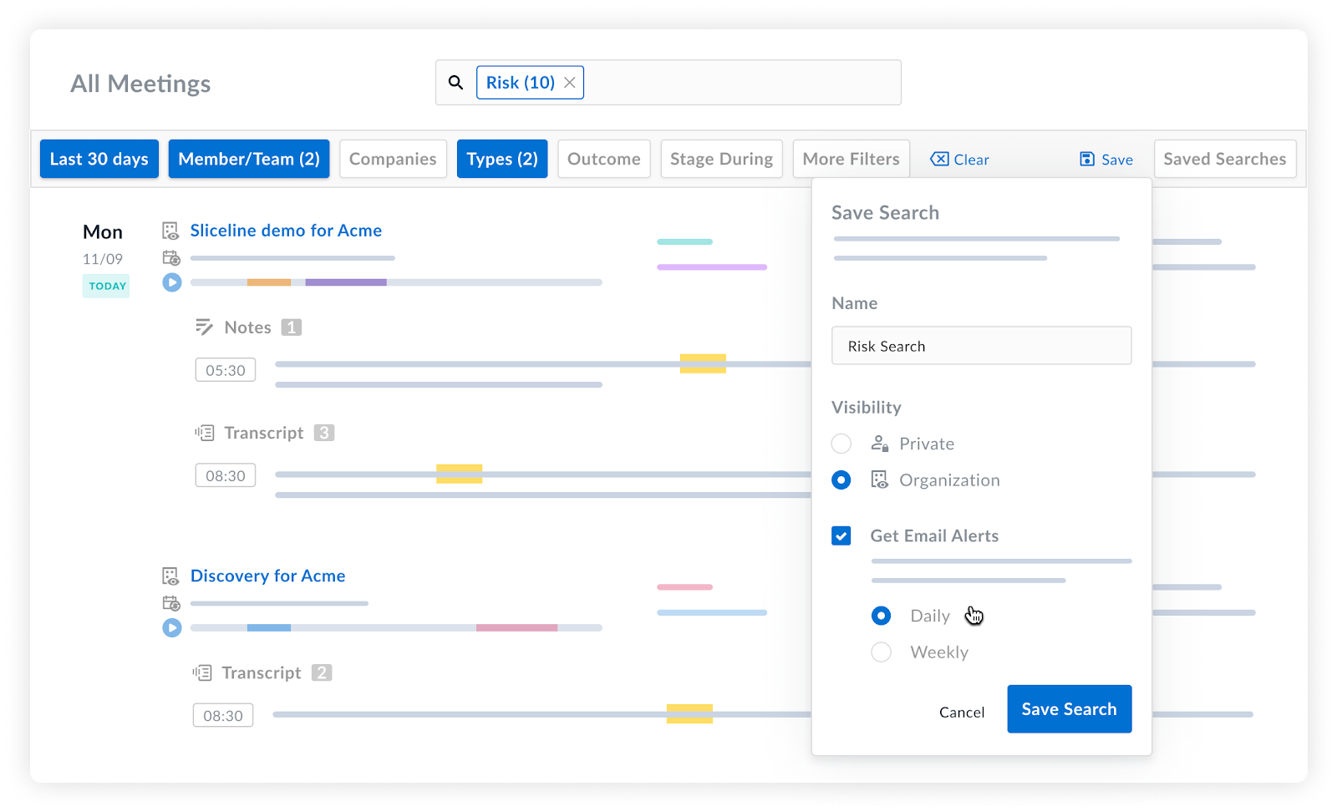
Task: Uncheck Get Email Alerts checkbox
Action: [x=841, y=536]
